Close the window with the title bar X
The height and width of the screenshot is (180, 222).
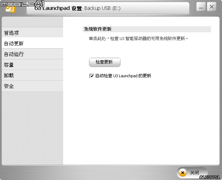tap(211, 7)
